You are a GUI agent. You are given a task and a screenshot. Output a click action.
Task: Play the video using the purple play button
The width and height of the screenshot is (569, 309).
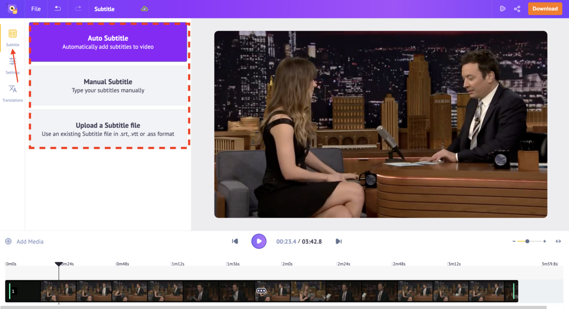click(x=259, y=241)
